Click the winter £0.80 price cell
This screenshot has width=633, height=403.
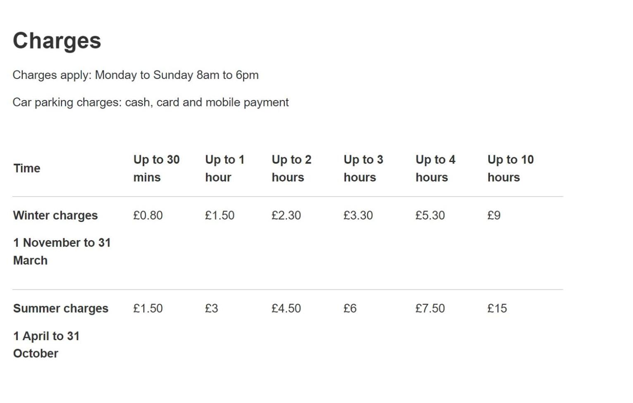click(148, 215)
